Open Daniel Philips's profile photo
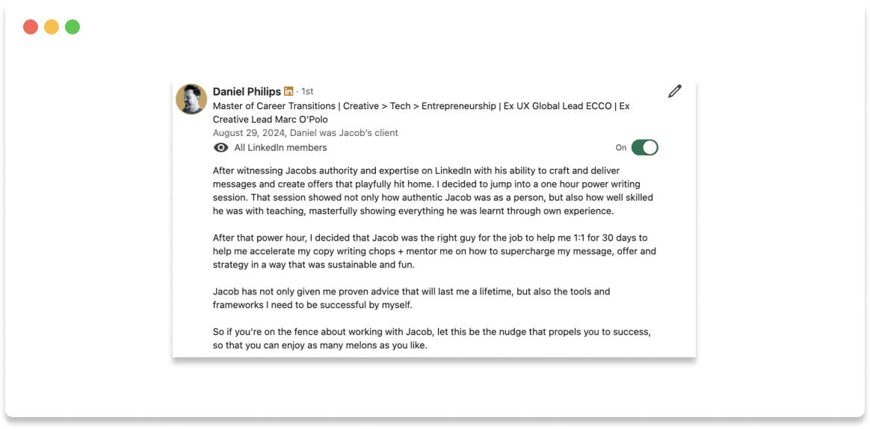The height and width of the screenshot is (429, 870). coord(191,99)
